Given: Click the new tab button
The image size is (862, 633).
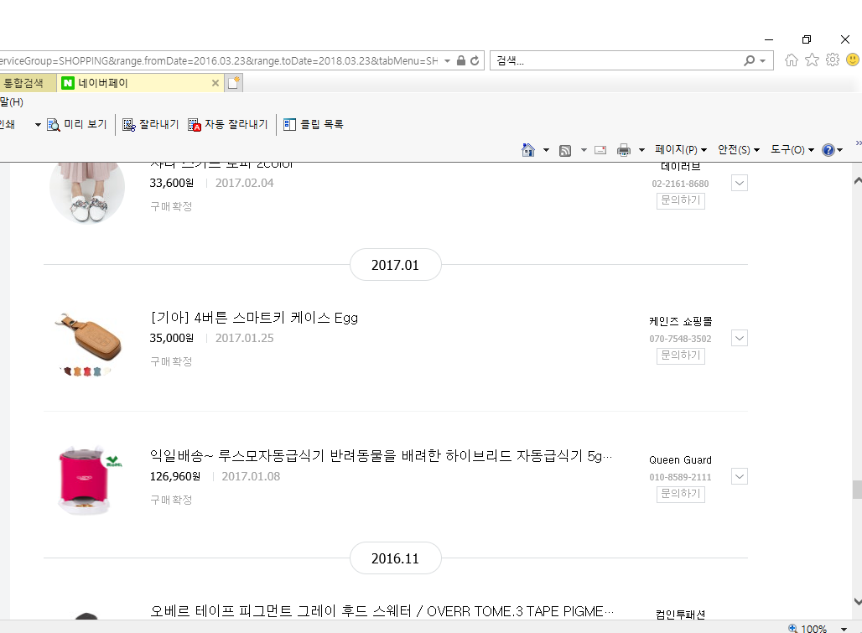Looking at the screenshot, I should 234,83.
